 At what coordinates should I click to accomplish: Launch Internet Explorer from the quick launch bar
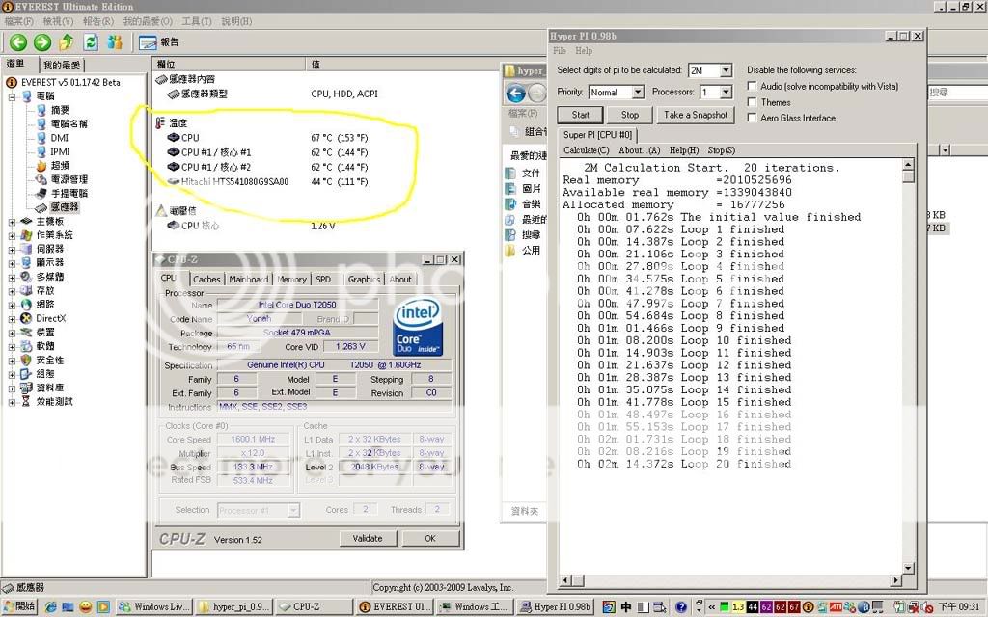point(51,607)
